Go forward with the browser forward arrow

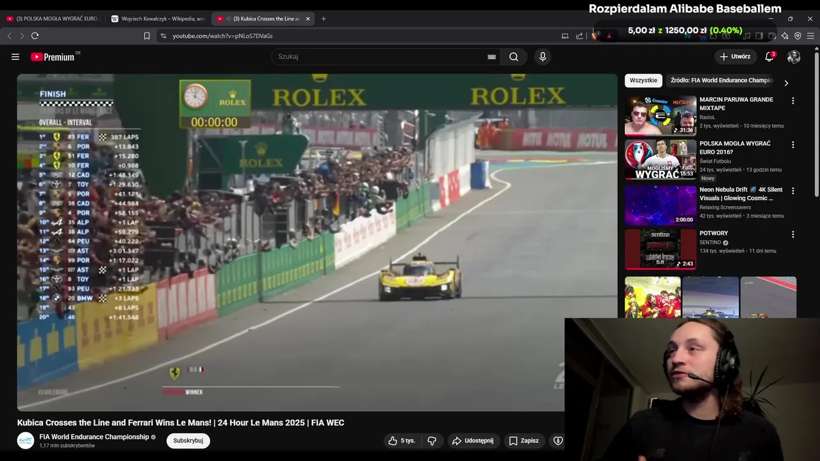pyautogui.click(x=21, y=36)
